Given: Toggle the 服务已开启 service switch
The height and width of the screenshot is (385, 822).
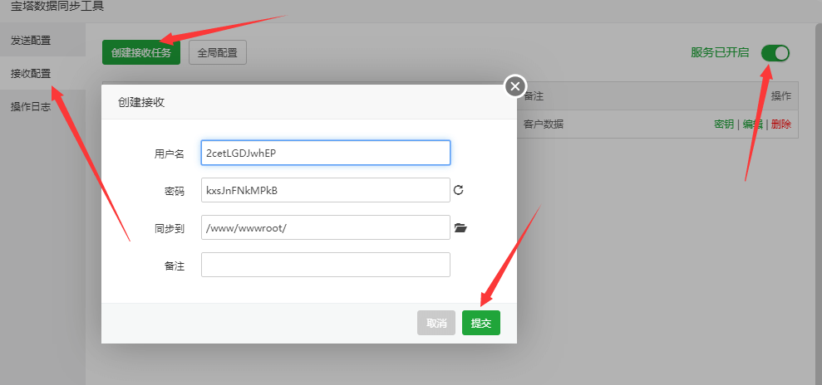Looking at the screenshot, I should coord(775,53).
